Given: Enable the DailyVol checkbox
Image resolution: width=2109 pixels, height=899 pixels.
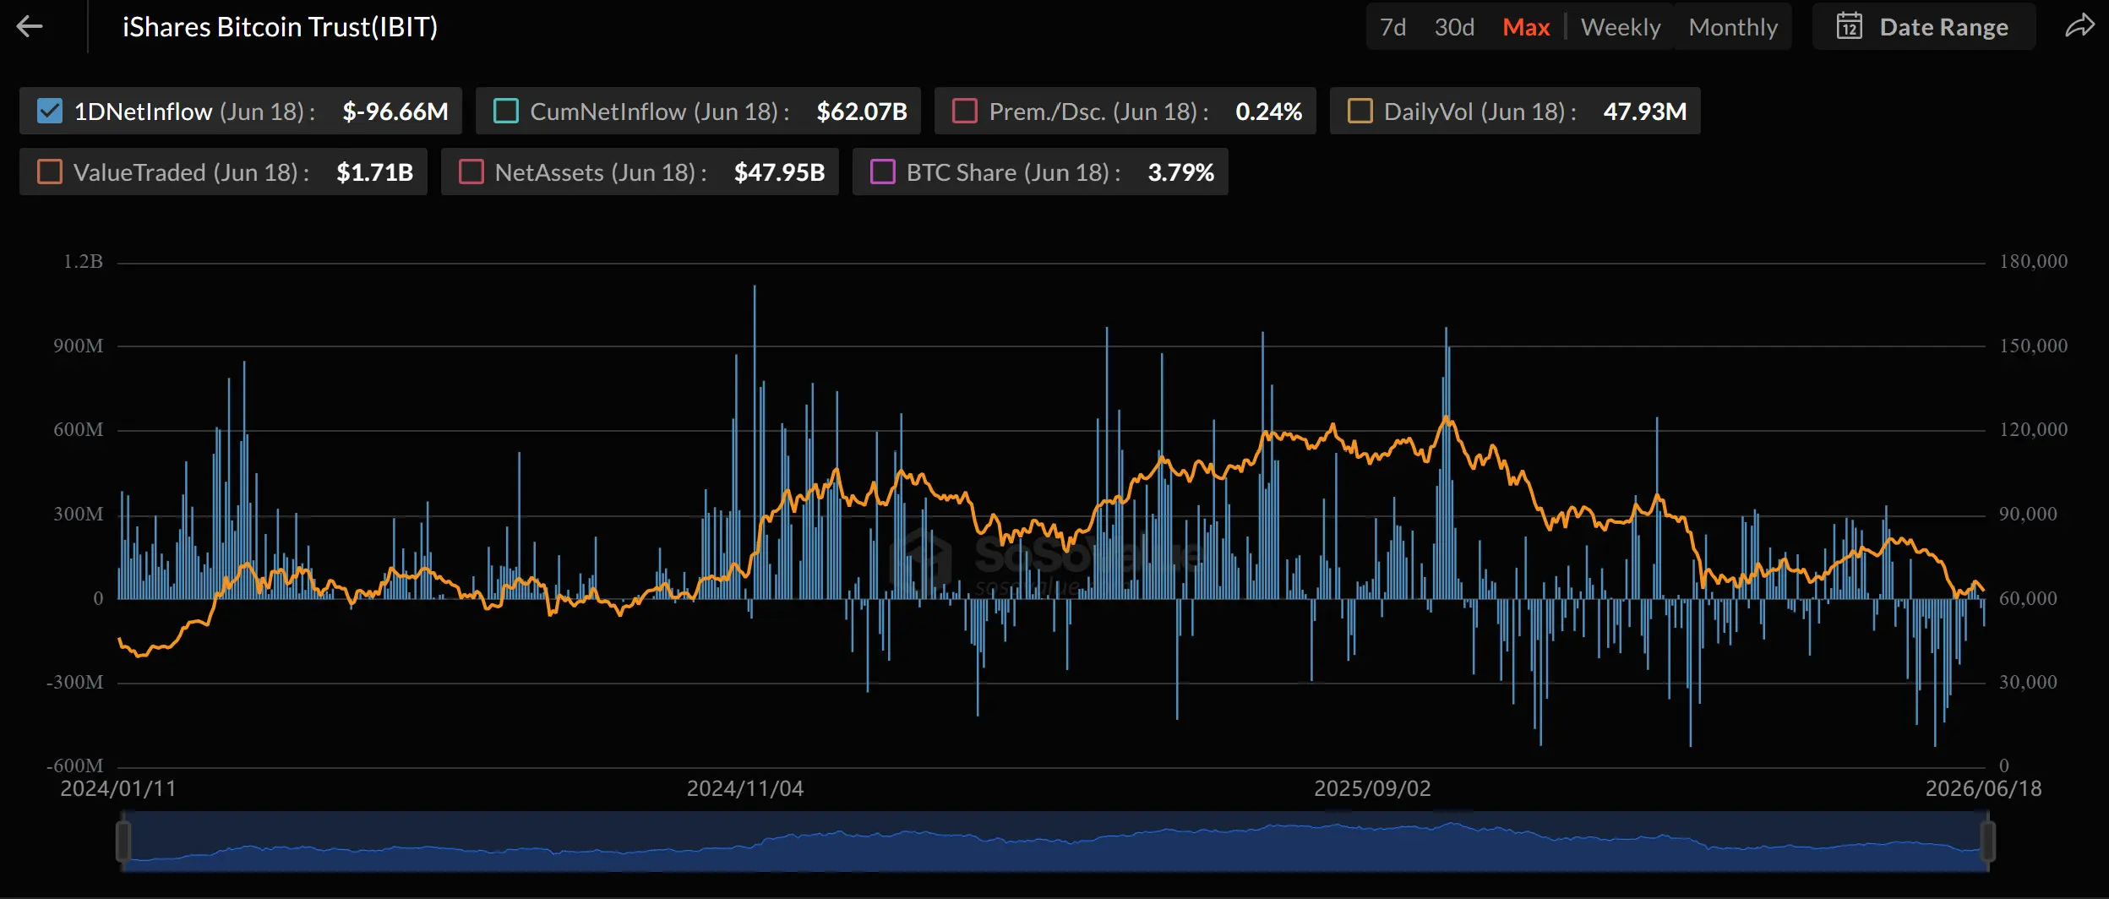Looking at the screenshot, I should pos(1360,111).
